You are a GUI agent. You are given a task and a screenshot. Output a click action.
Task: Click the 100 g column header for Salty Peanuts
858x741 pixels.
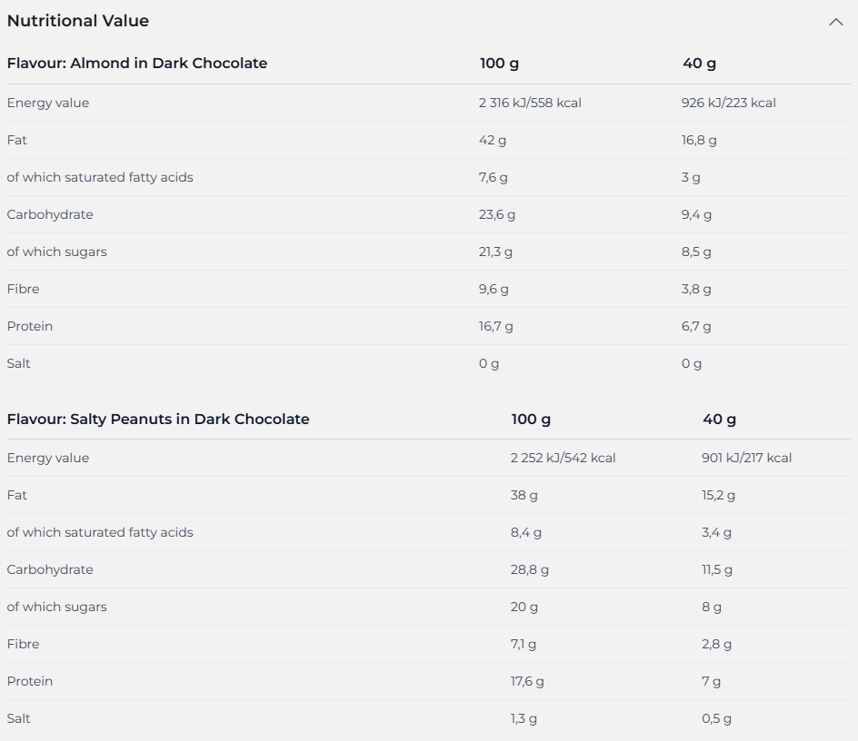pyautogui.click(x=531, y=419)
